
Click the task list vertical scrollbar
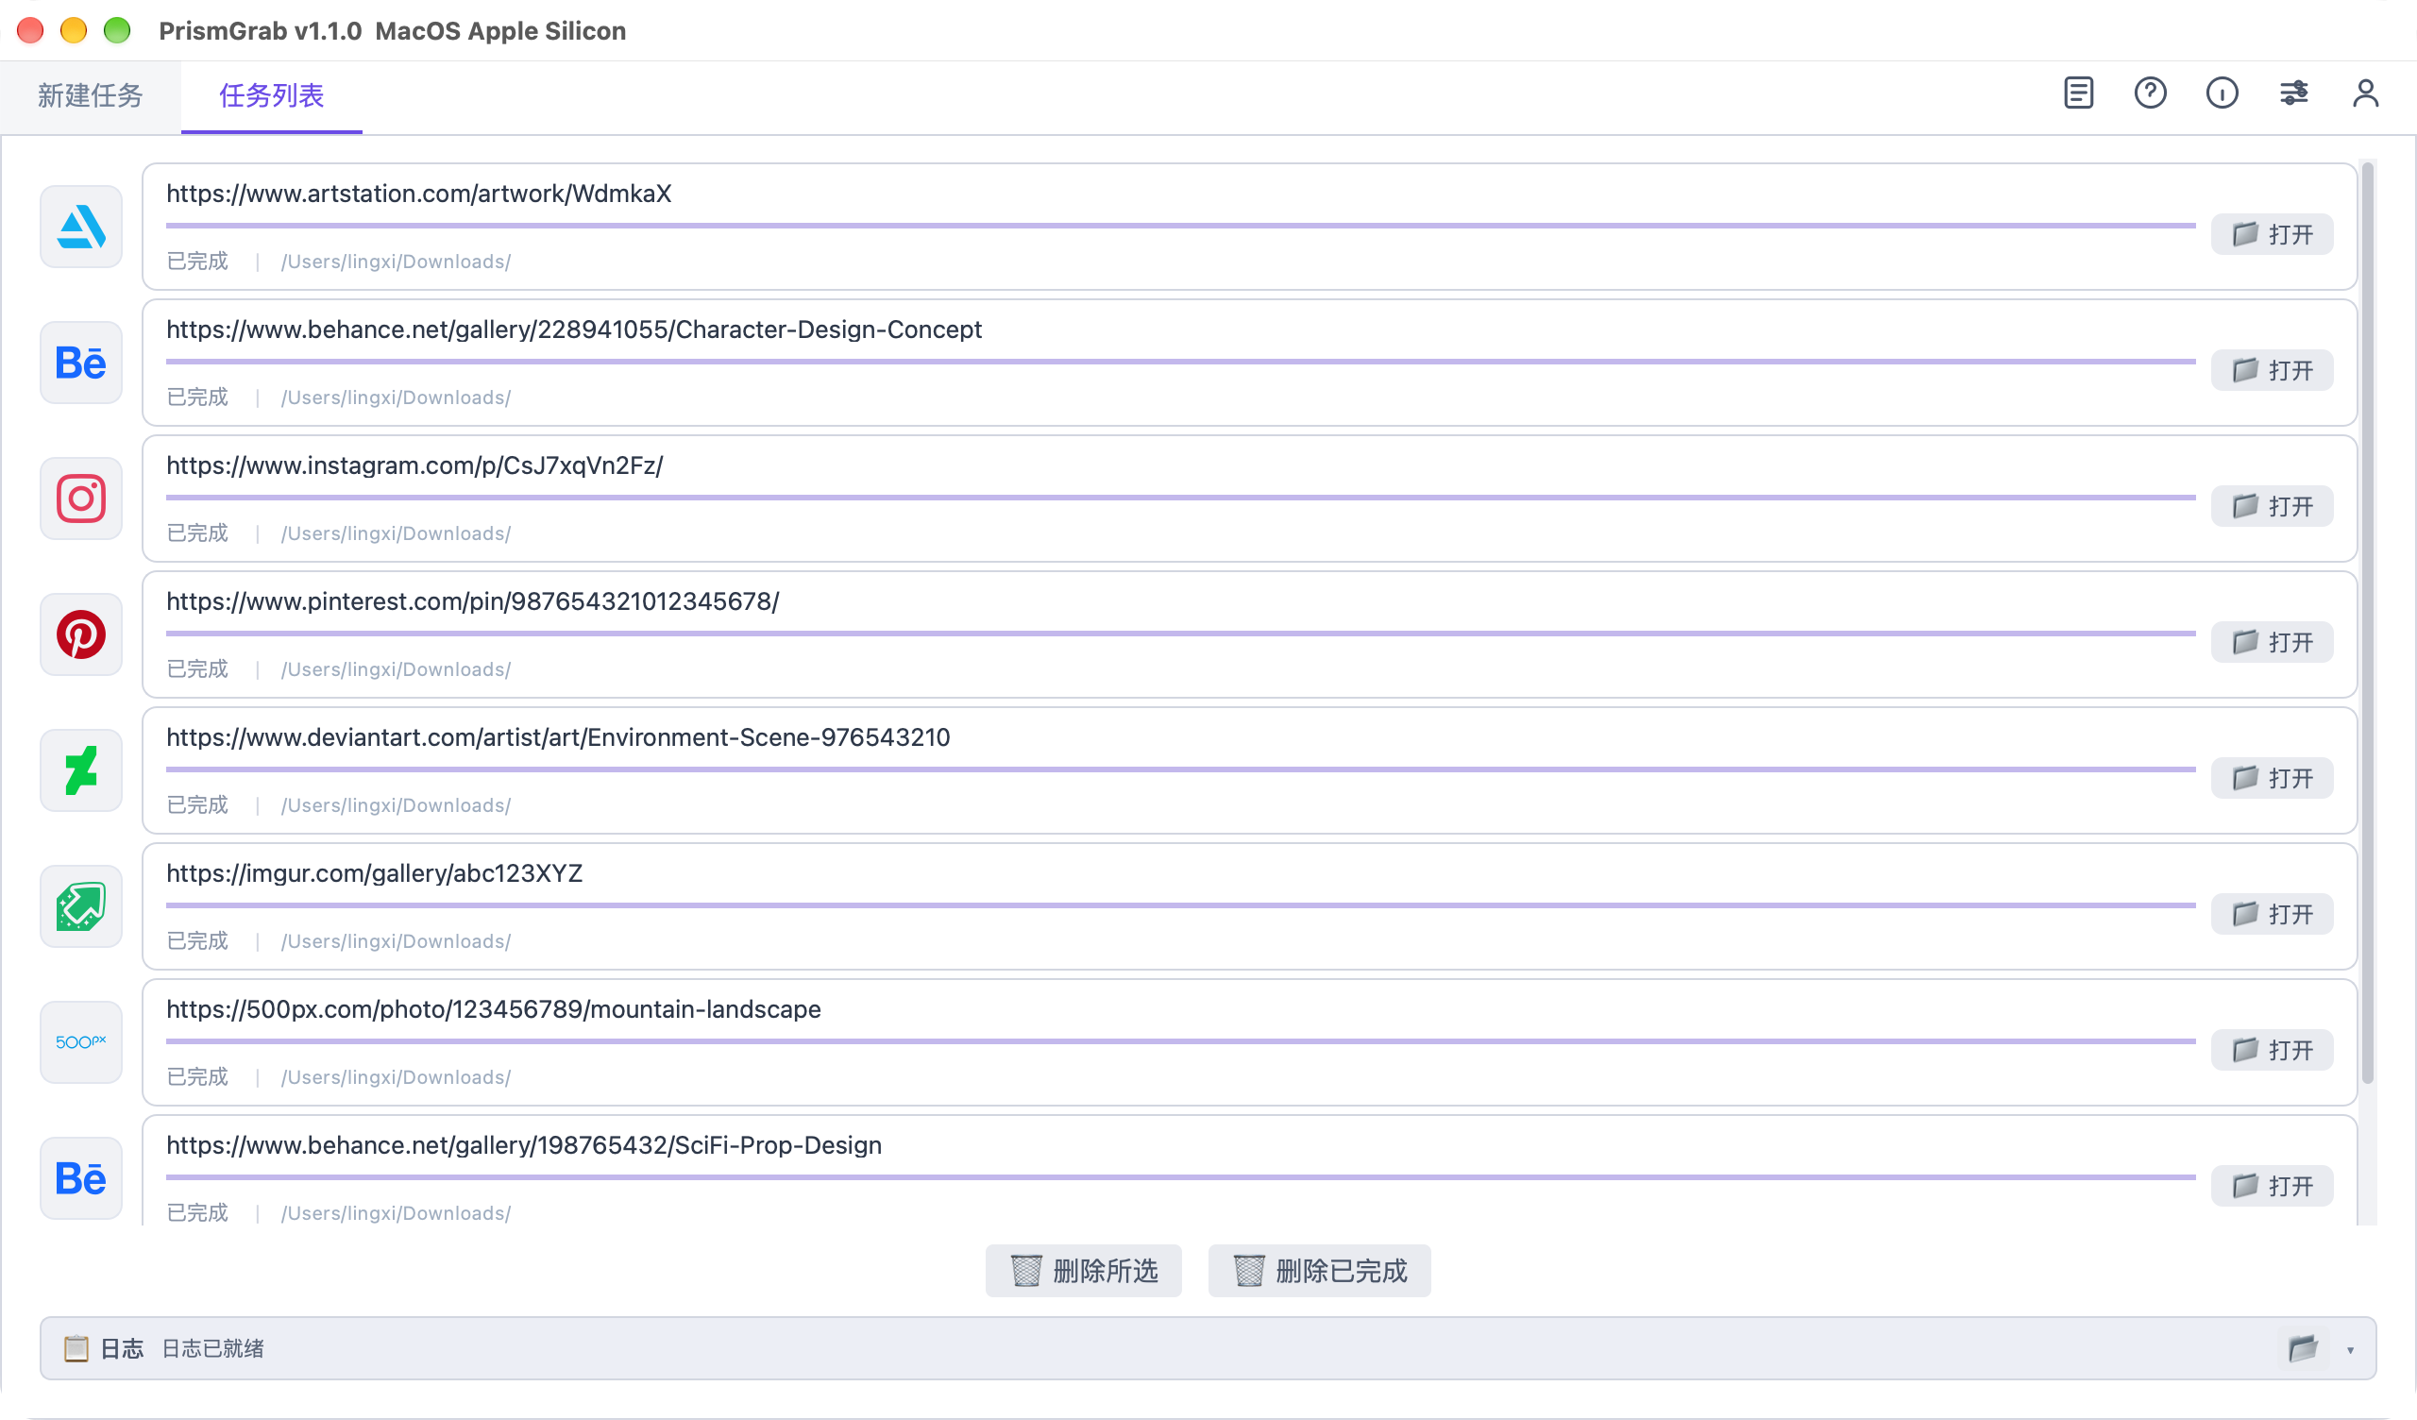pyautogui.click(x=2367, y=624)
